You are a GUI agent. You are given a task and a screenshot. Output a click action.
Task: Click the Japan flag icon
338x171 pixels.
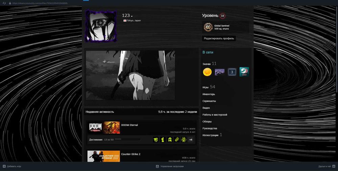125,21
